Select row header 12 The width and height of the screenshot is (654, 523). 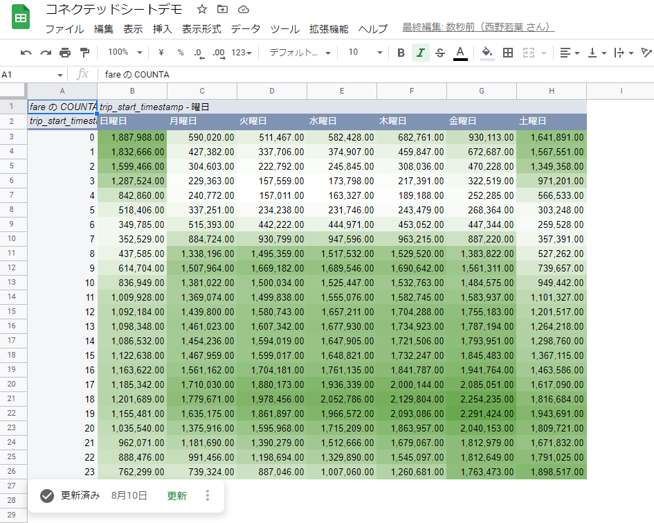12,268
